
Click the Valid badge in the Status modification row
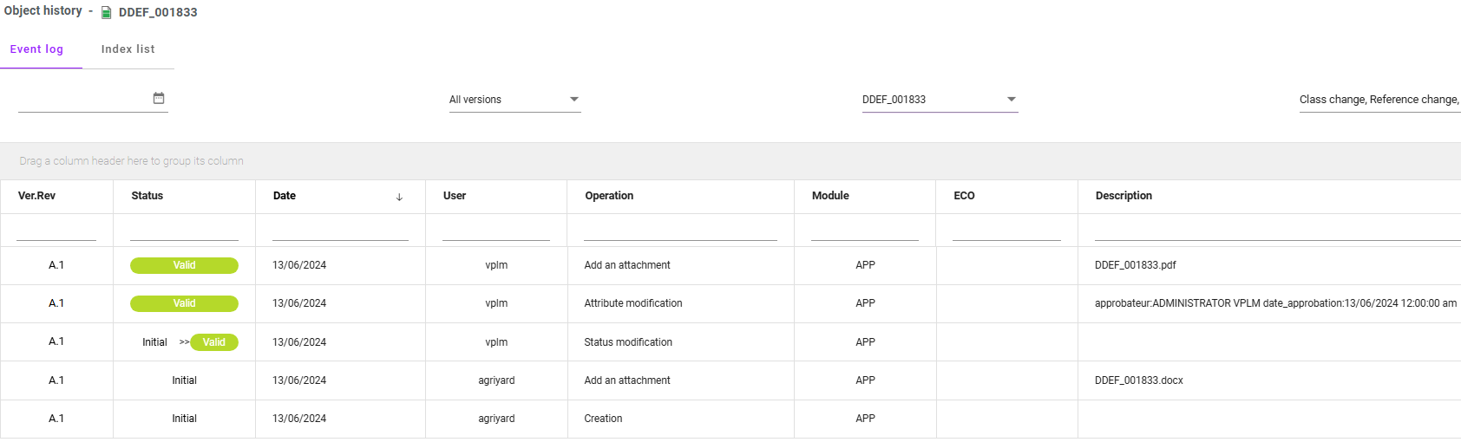(214, 342)
